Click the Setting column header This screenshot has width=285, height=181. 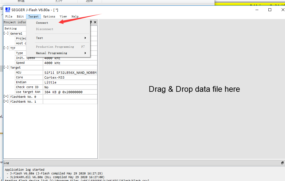point(11,29)
